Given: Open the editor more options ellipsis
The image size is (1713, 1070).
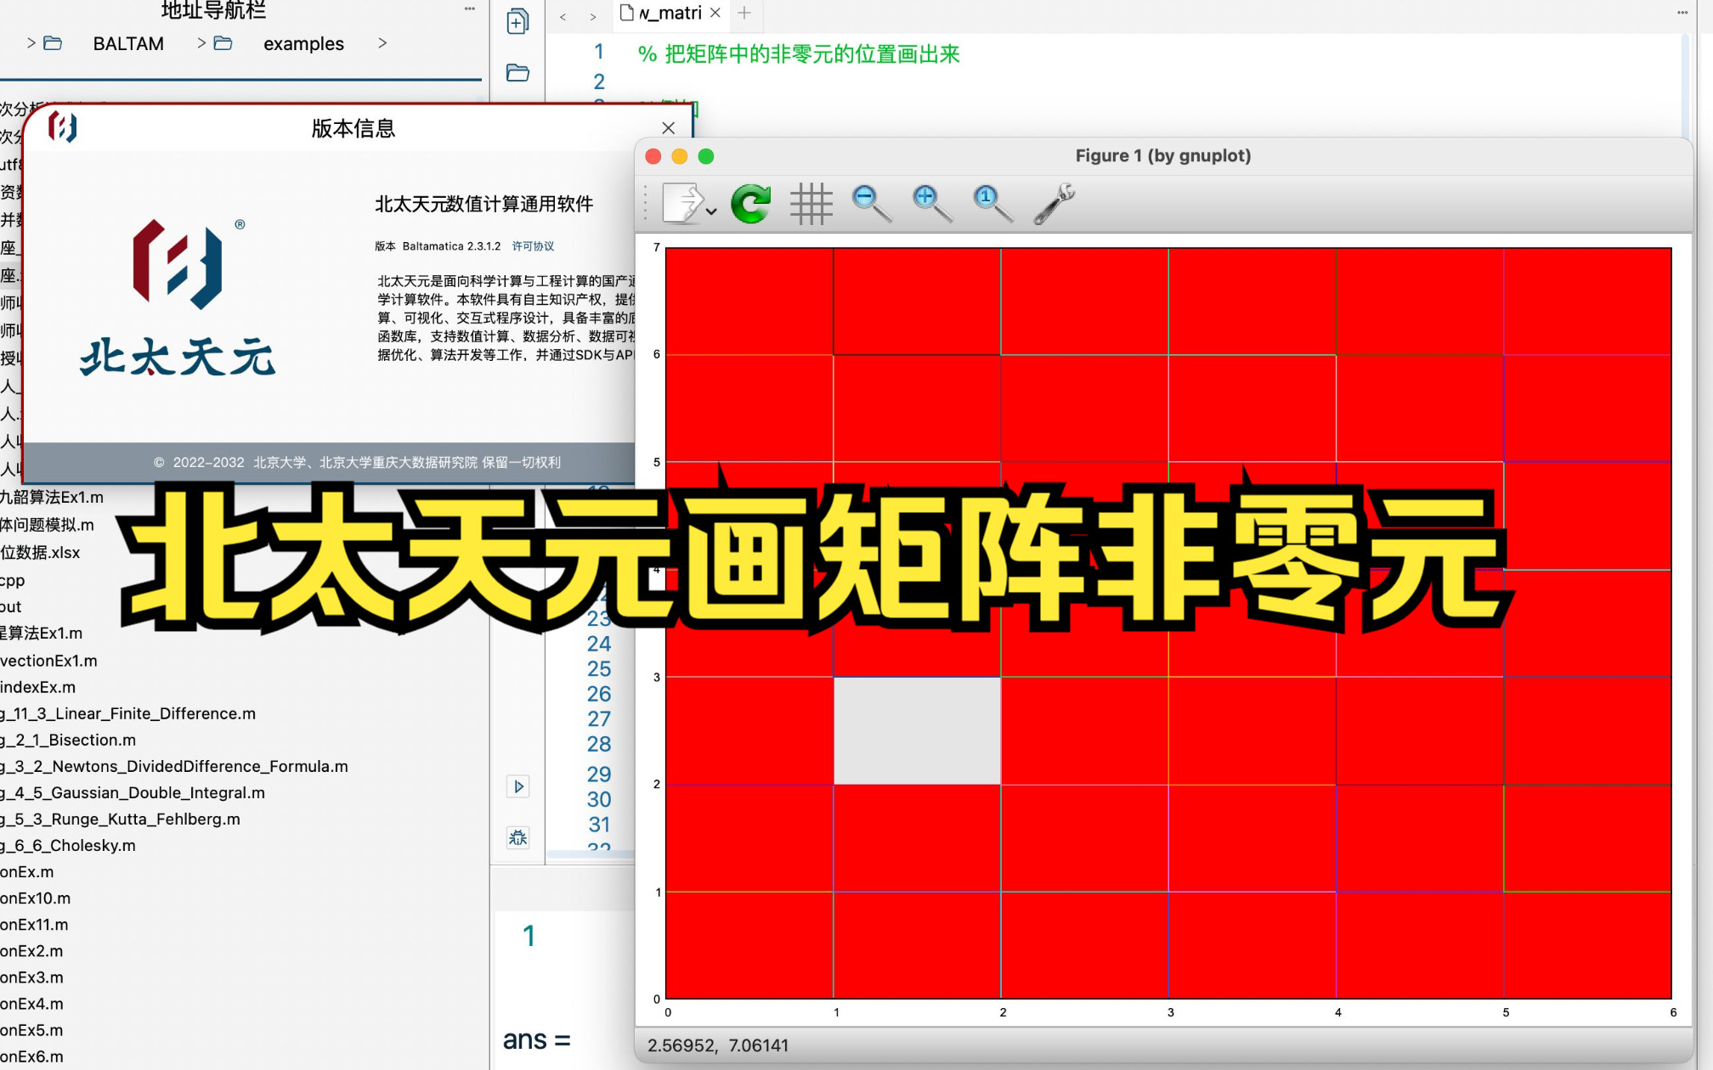Looking at the screenshot, I should [x=1682, y=13].
